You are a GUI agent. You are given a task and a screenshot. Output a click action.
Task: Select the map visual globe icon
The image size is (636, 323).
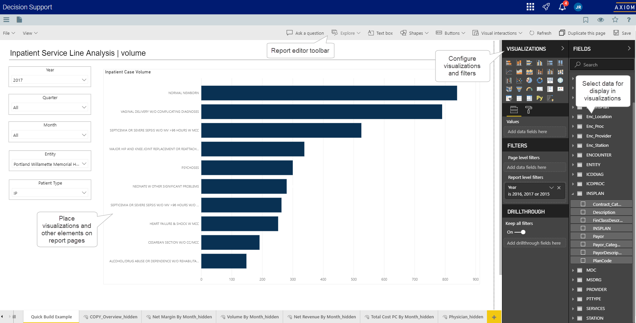[x=560, y=80]
